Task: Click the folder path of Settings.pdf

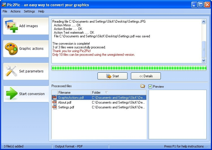Action: click(118, 107)
